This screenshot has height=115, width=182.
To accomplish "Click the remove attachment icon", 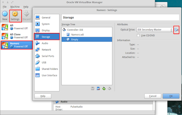I will tap(98, 89).
